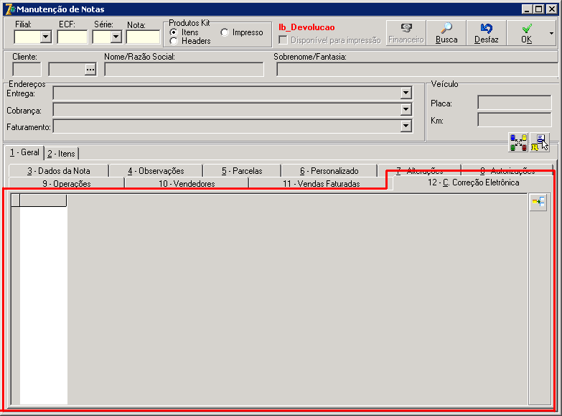The width and height of the screenshot is (562, 416).
Task: Open the 3 - Dados da Nota tab
Action: [58, 171]
